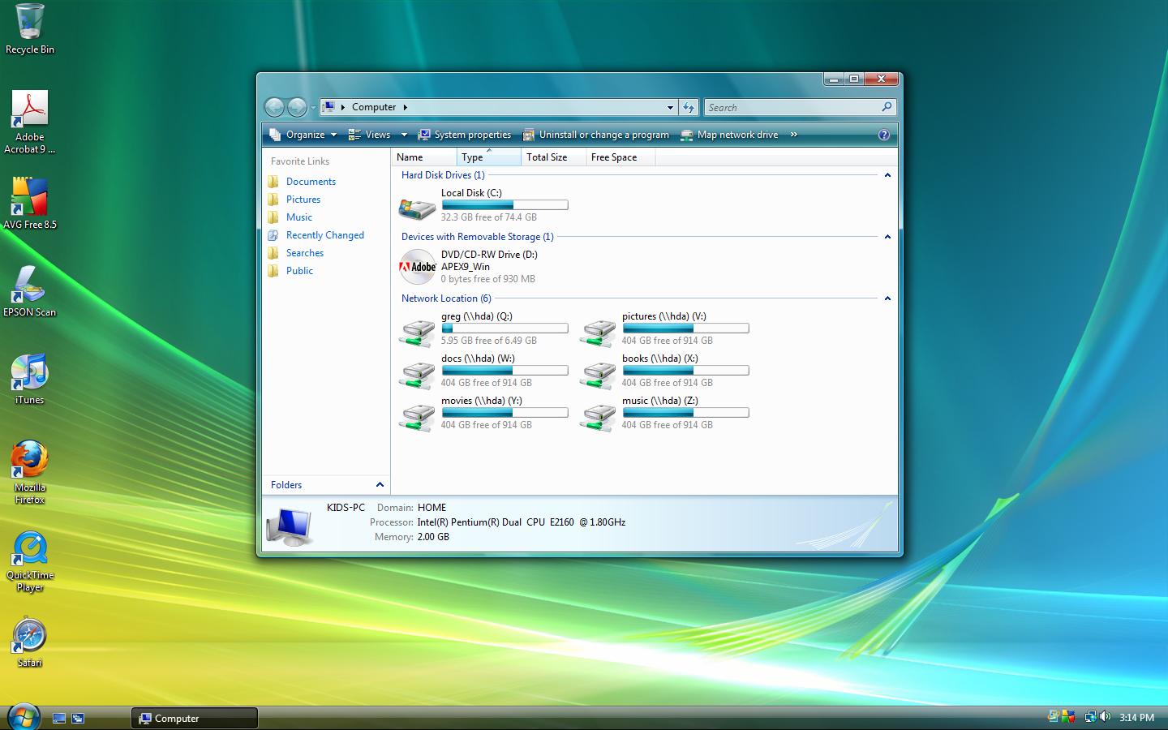Open AVG Free 8.5 shortcut

(30, 204)
